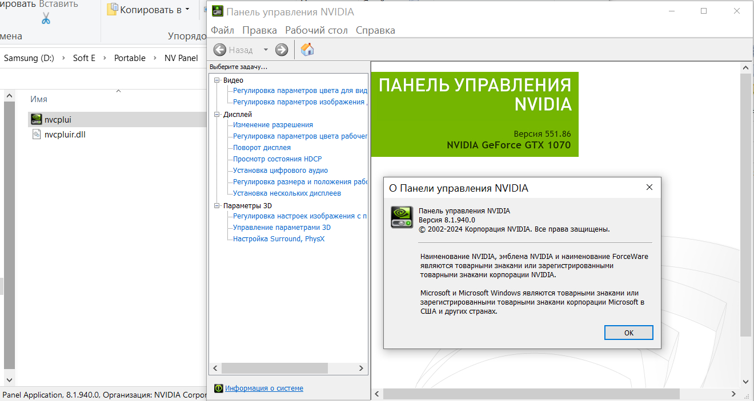This screenshot has height=401, width=754.
Task: Expand chevron after Portable breadcrumb
Action: [155, 58]
